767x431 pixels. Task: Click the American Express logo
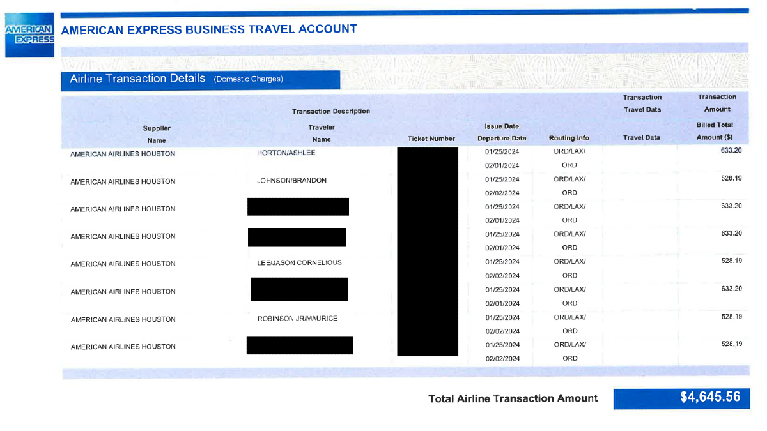[30, 35]
